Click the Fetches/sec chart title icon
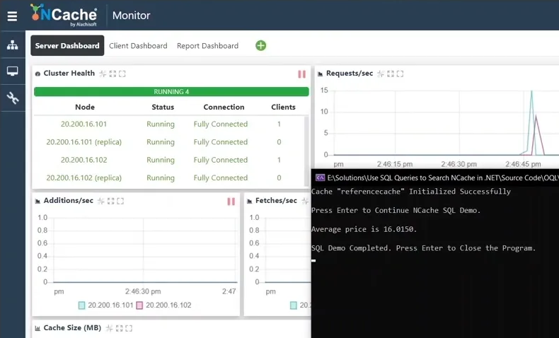Viewport: 559px width, 338px height. pyautogui.click(x=250, y=202)
